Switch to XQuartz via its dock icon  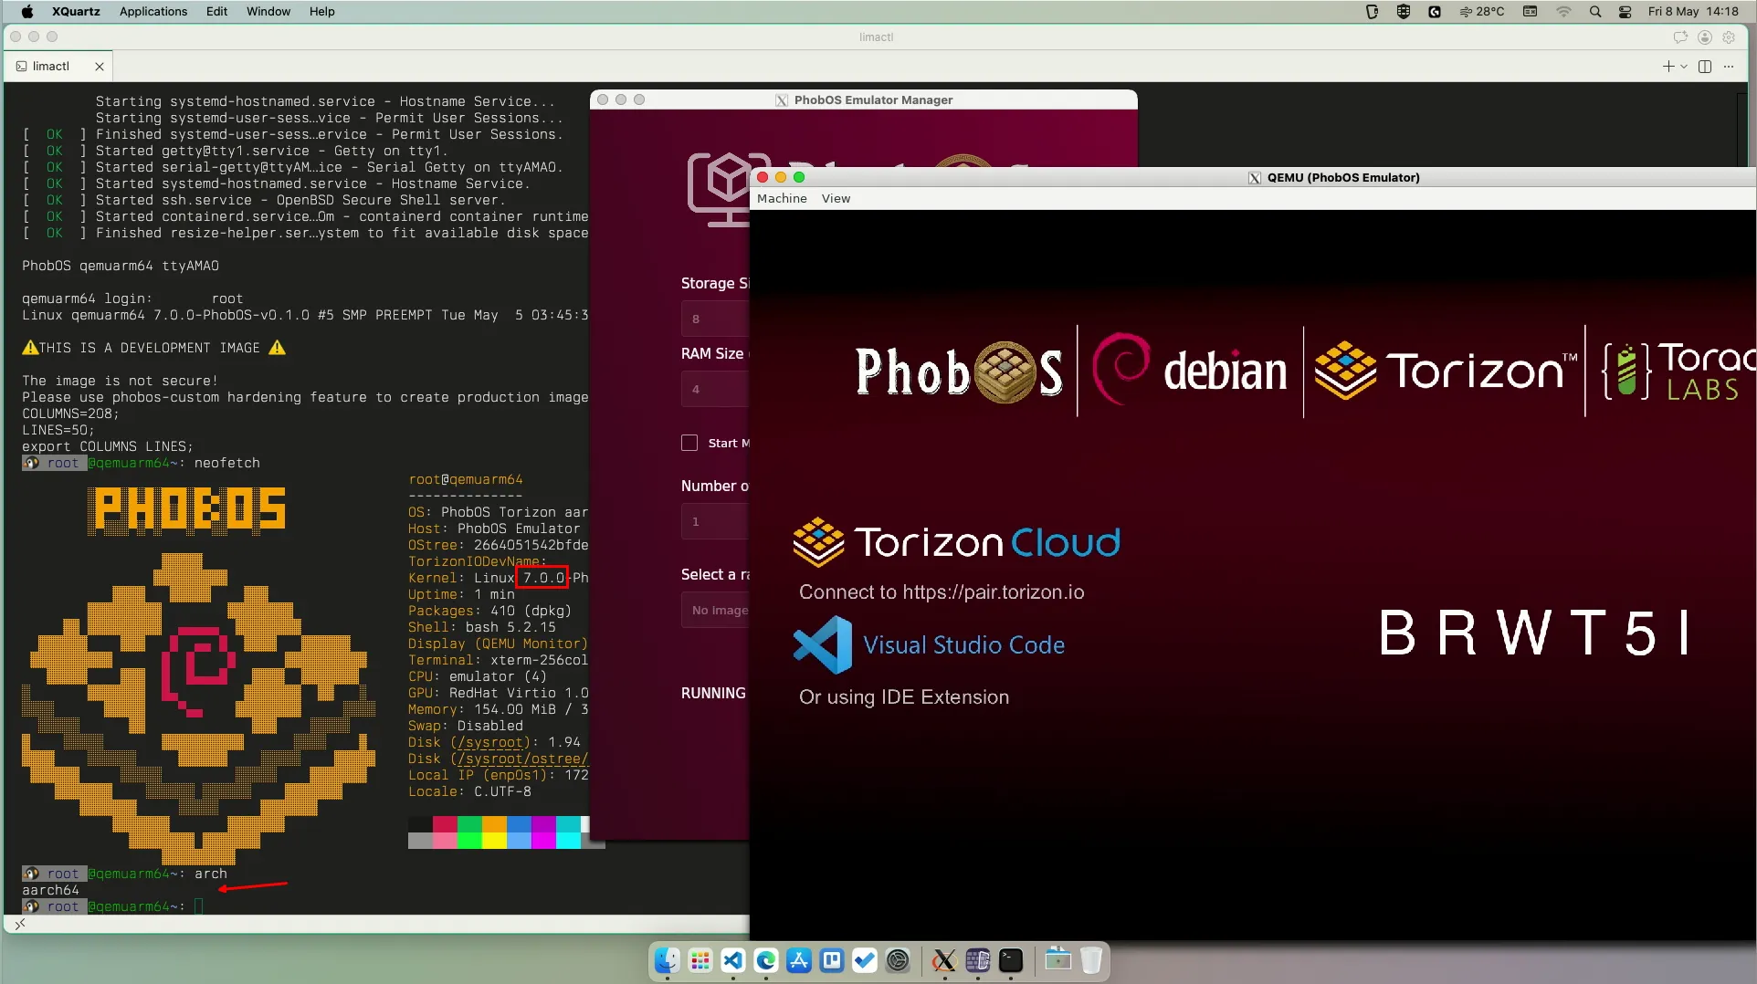tap(944, 960)
